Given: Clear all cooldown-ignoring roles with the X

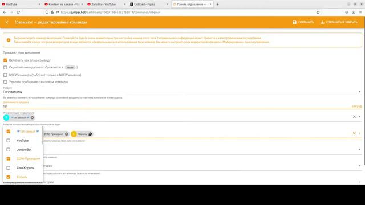Looking at the screenshot, I should click(354, 117).
